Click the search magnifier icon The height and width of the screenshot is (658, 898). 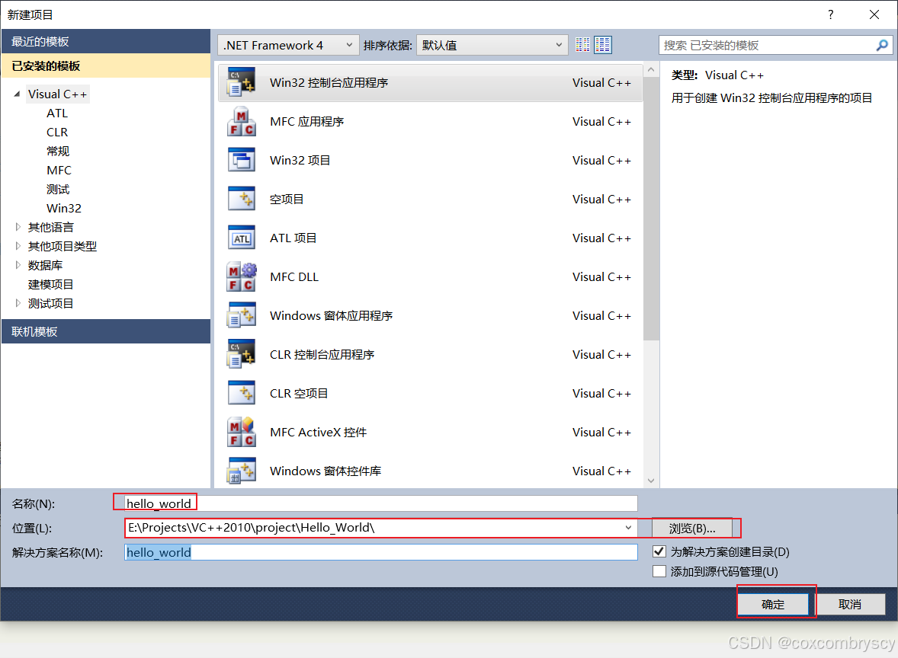pyautogui.click(x=882, y=45)
